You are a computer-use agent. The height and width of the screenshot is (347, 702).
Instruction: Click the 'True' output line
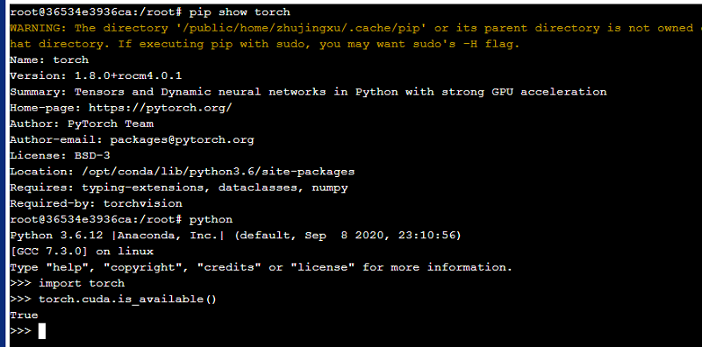point(25,315)
